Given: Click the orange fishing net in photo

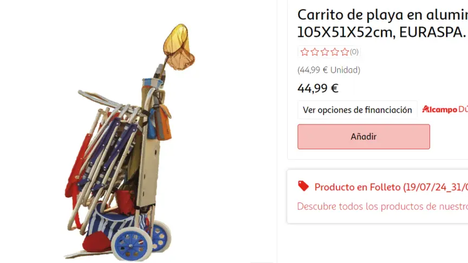Looking at the screenshot, I should 179,47.
